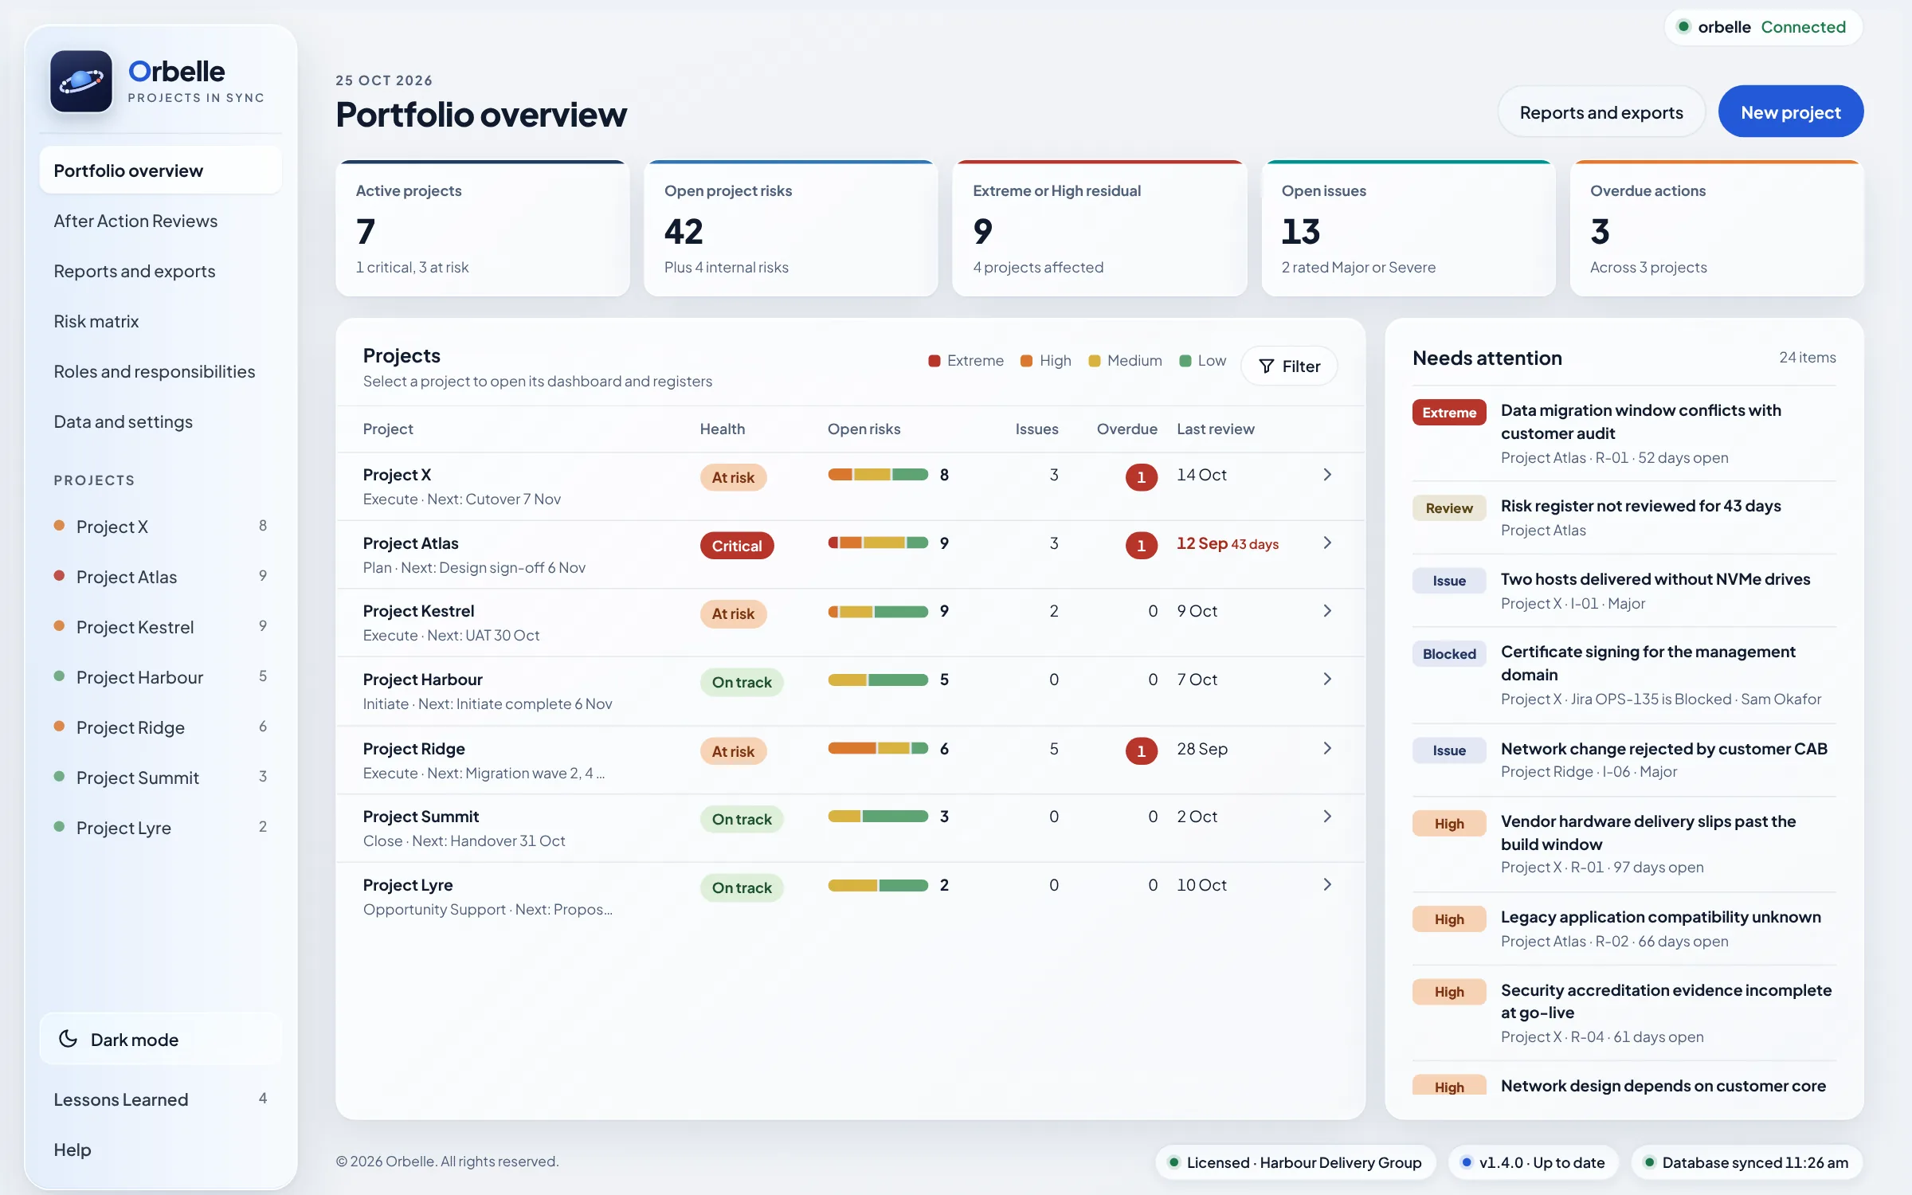Open Lessons Learned in the sidebar

(x=161, y=1099)
